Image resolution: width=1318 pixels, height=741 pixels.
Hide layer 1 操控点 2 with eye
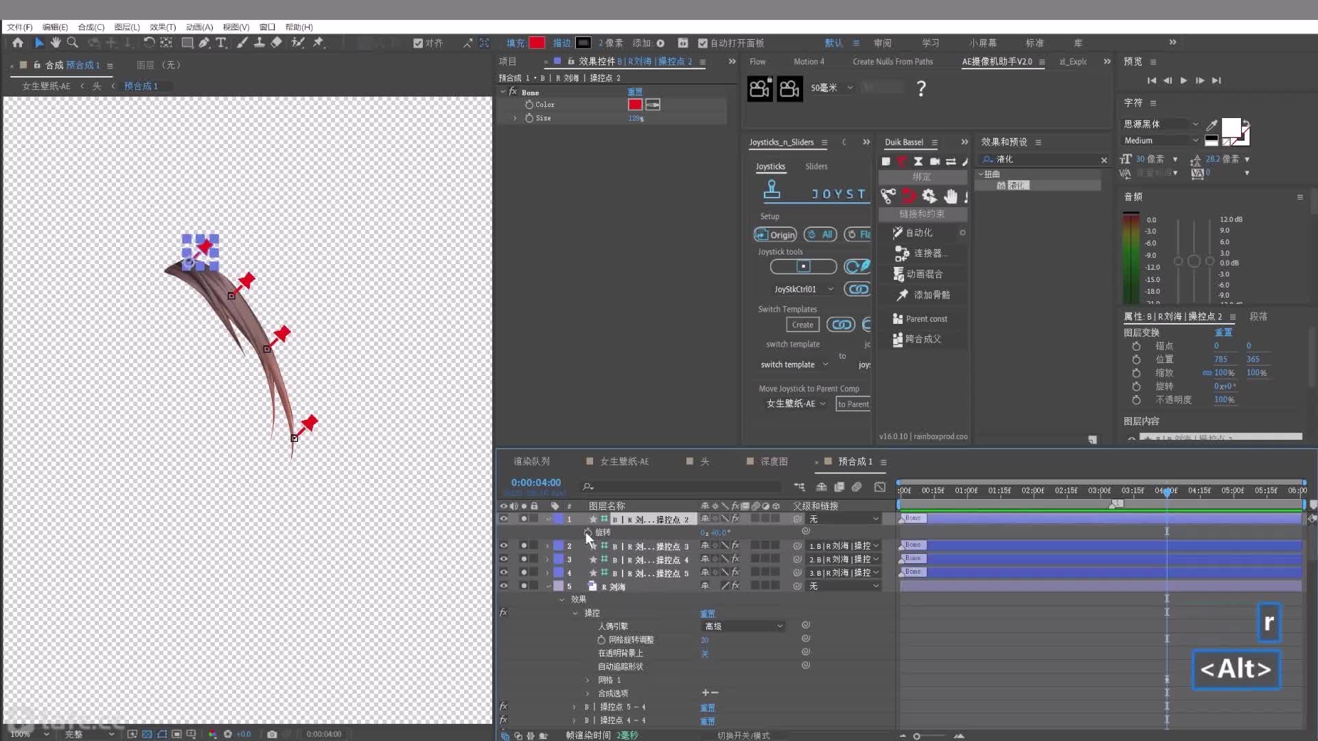[x=504, y=519]
